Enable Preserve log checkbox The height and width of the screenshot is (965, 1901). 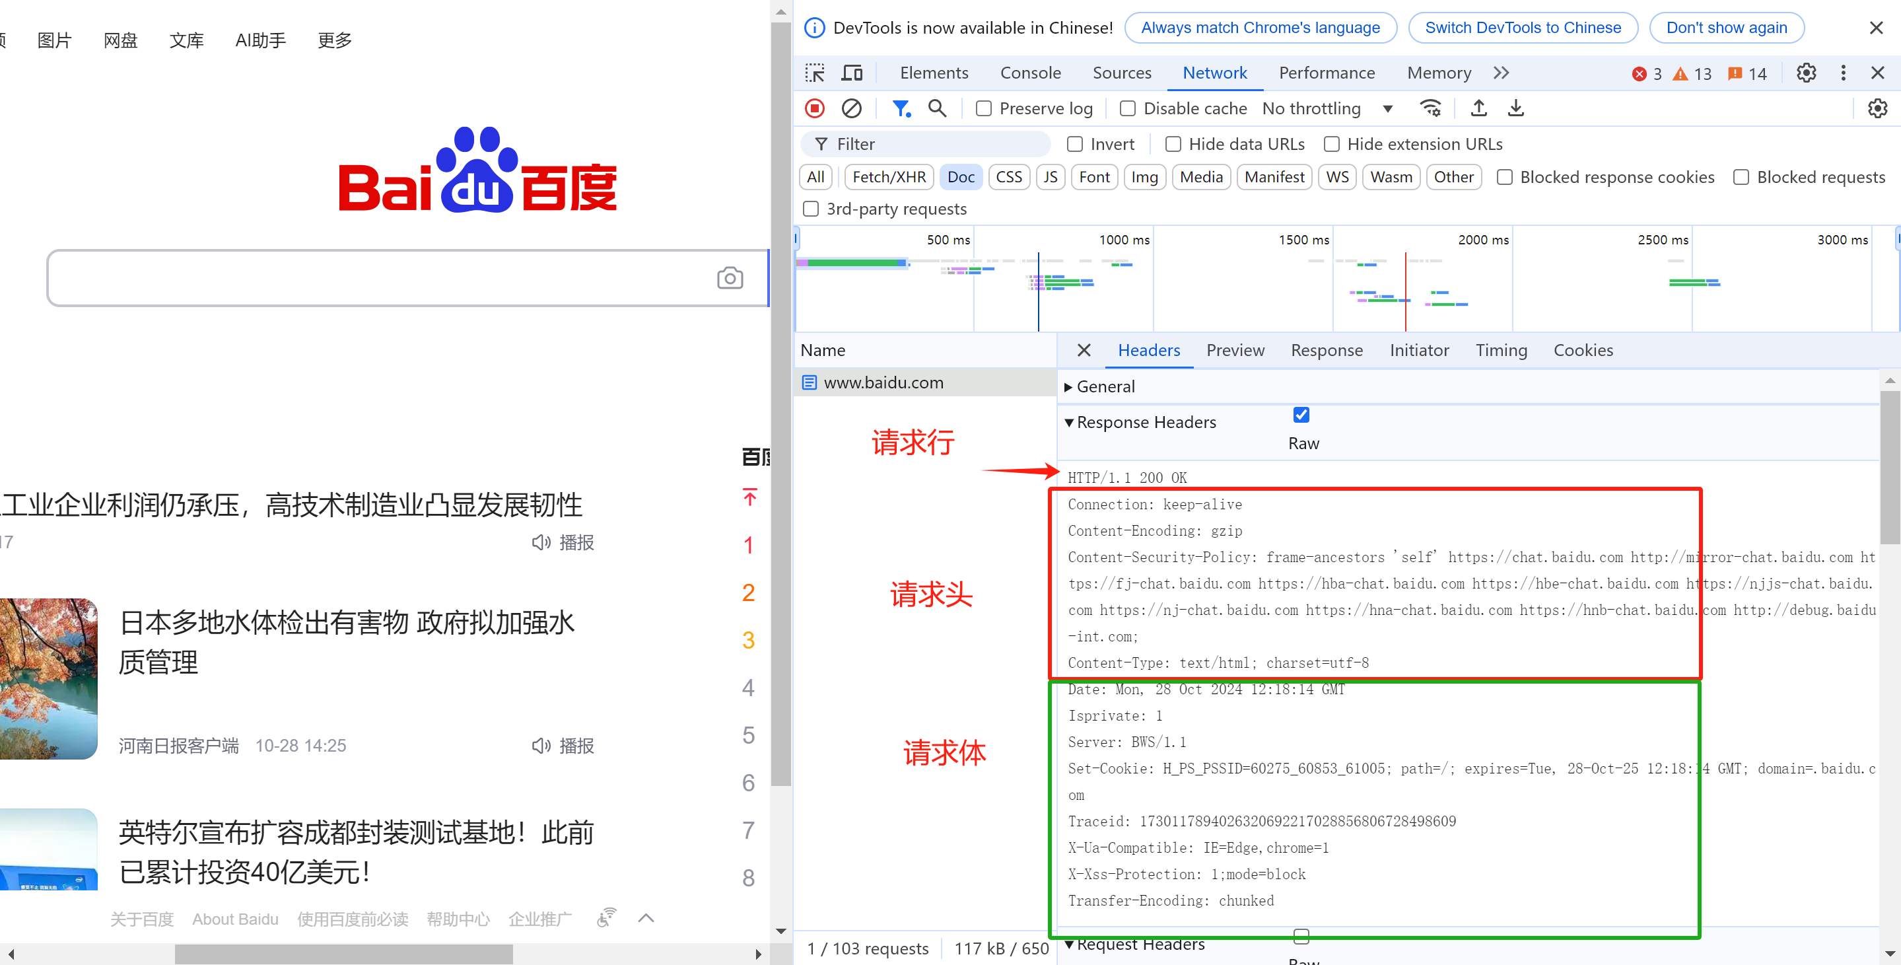[x=984, y=108]
